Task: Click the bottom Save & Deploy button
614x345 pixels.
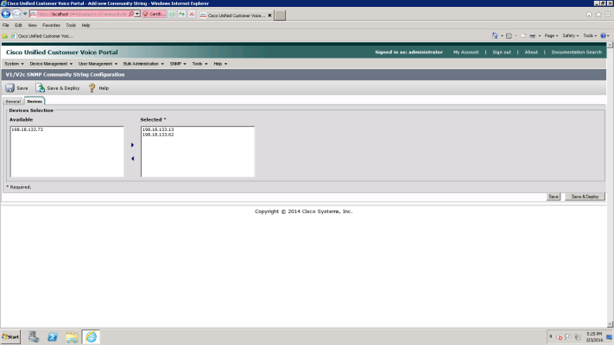Action: (x=585, y=197)
